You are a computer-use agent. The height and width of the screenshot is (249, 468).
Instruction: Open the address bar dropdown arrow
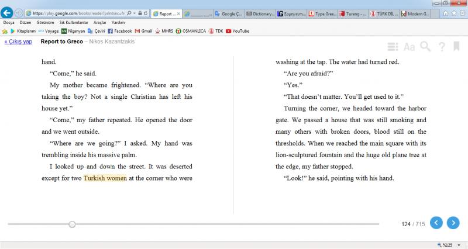pyautogui.click(x=135, y=13)
